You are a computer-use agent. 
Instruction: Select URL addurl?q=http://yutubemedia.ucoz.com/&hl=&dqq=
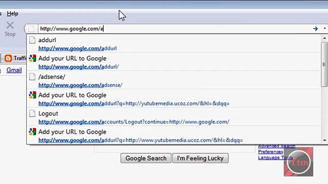click(x=134, y=103)
